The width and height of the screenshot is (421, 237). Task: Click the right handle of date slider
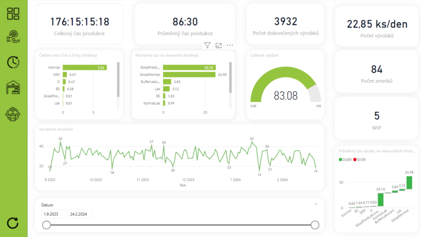tap(315, 225)
